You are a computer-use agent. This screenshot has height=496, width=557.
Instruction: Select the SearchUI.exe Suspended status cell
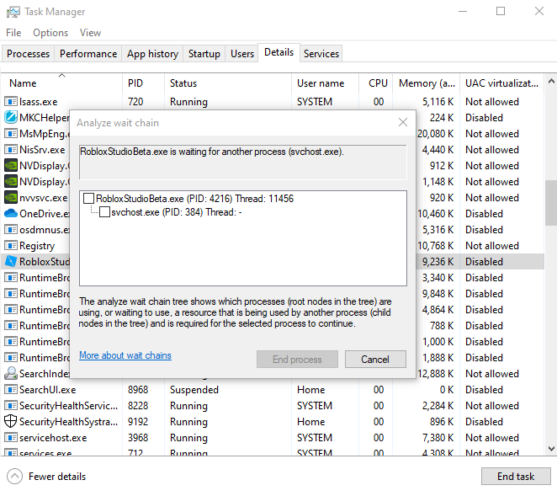coord(194,390)
